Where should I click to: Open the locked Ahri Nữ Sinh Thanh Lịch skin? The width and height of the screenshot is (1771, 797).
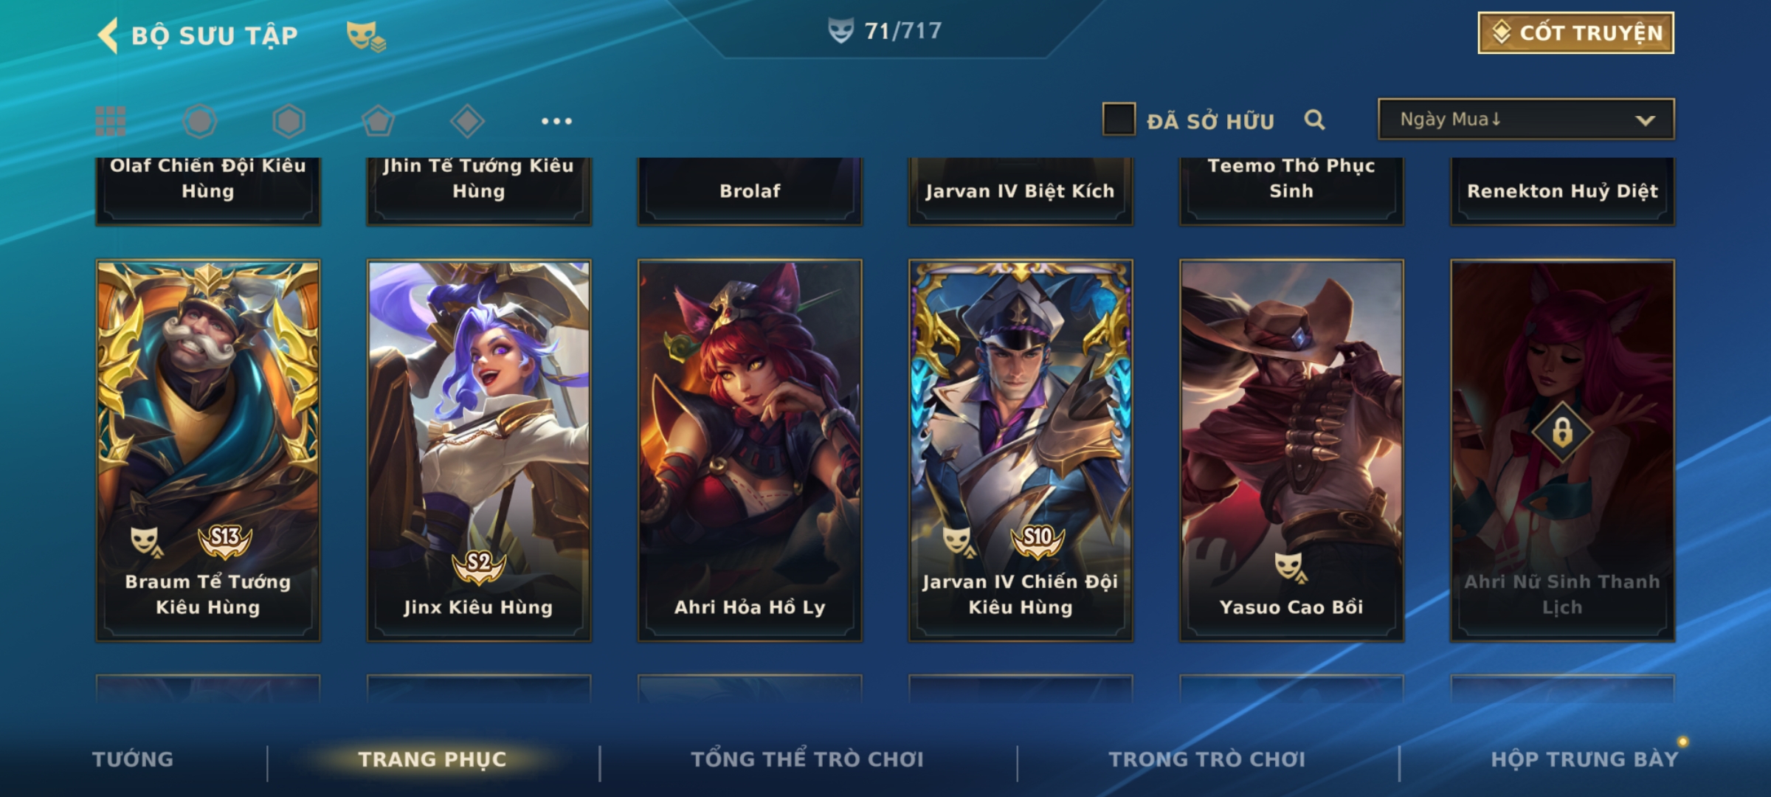1562,450
